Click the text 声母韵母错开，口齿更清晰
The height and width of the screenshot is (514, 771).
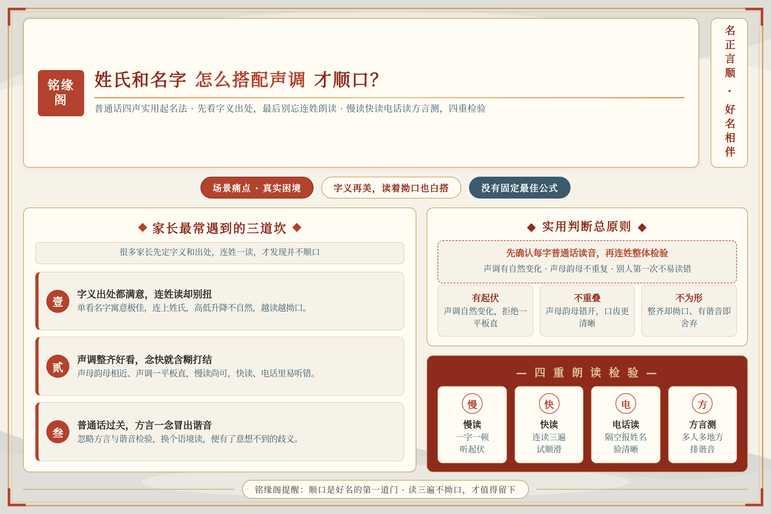587,317
